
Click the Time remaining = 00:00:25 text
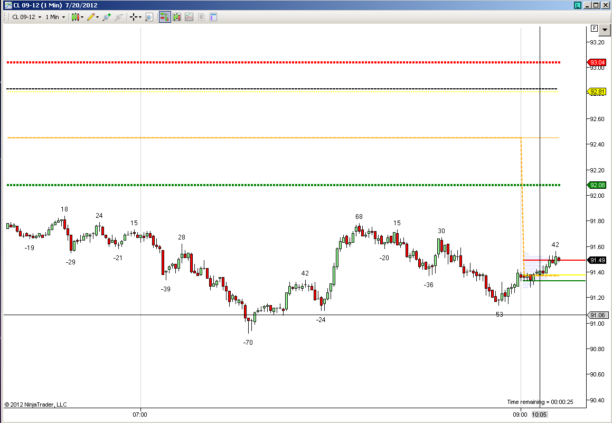(540, 402)
